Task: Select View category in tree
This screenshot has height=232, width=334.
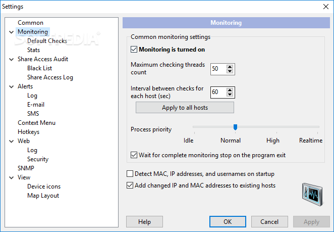Action: click(24, 177)
